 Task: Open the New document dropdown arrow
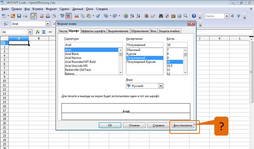coord(8,16)
